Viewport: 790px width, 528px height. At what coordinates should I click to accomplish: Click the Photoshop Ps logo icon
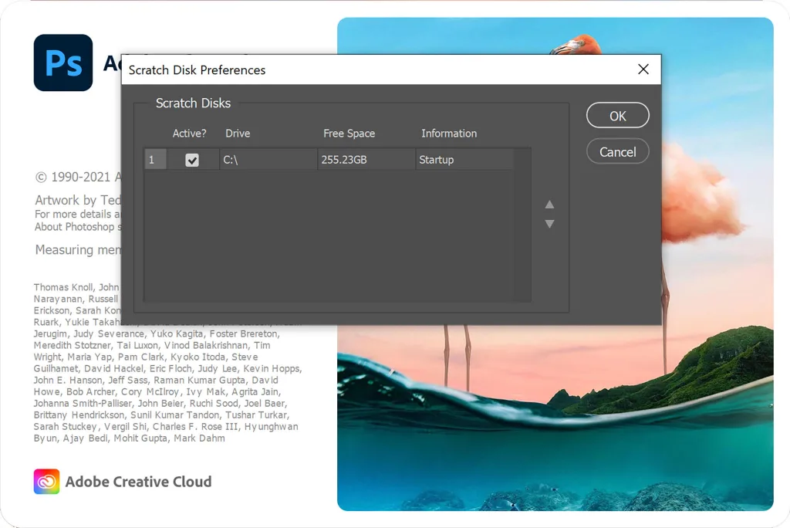click(x=62, y=63)
